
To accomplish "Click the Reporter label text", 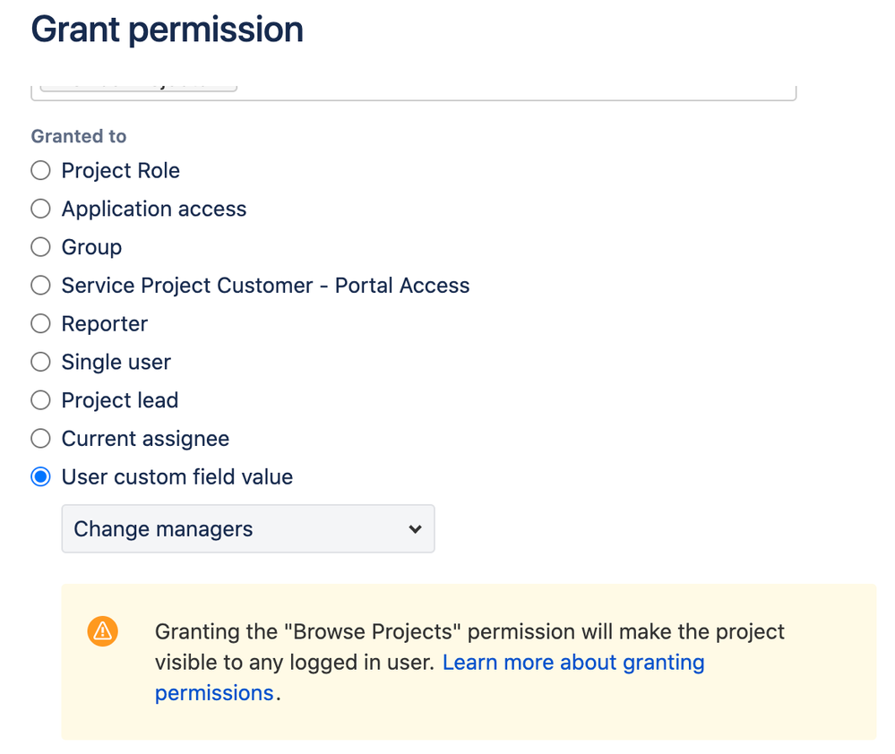I will [105, 323].
